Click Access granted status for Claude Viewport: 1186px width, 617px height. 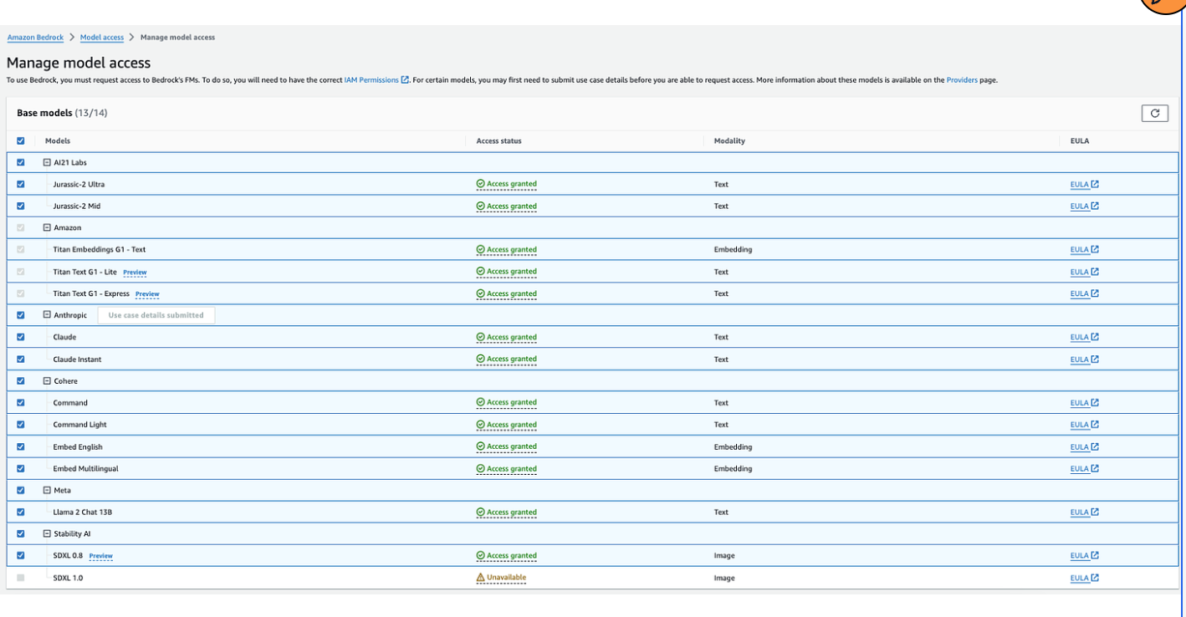[x=507, y=337]
